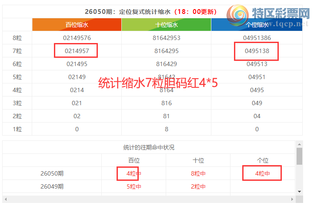Image resolution: width=314 pixels, height=216 pixels.
Task: Click 个位 4粒中 in 26050期 row
Action: (x=262, y=173)
